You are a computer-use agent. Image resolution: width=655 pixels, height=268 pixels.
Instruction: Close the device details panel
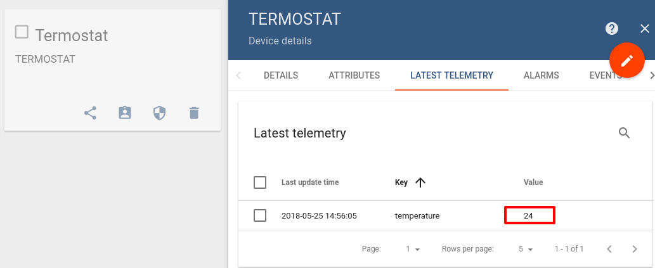pos(645,29)
